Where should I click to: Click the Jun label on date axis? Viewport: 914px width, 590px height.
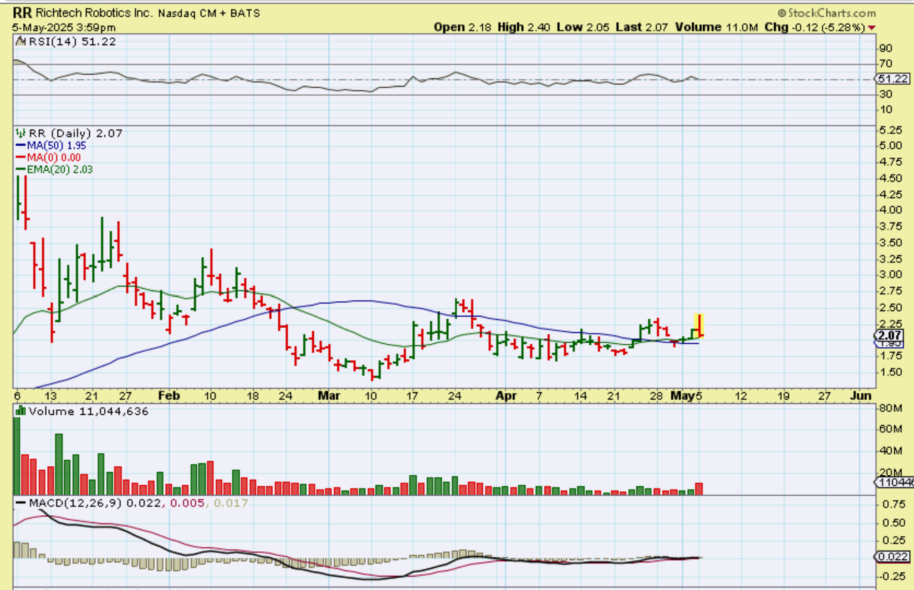pos(860,396)
